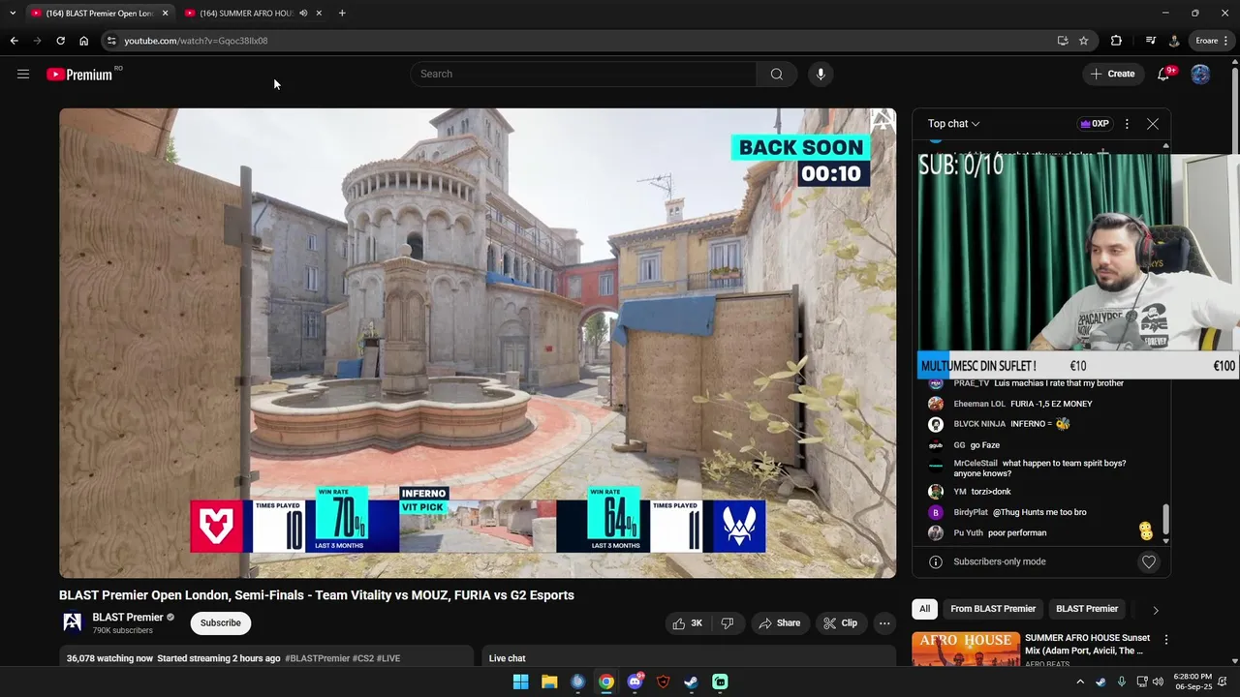1240x697 pixels.
Task: Open Chrome extensions puzzle icon
Action: click(1116, 41)
